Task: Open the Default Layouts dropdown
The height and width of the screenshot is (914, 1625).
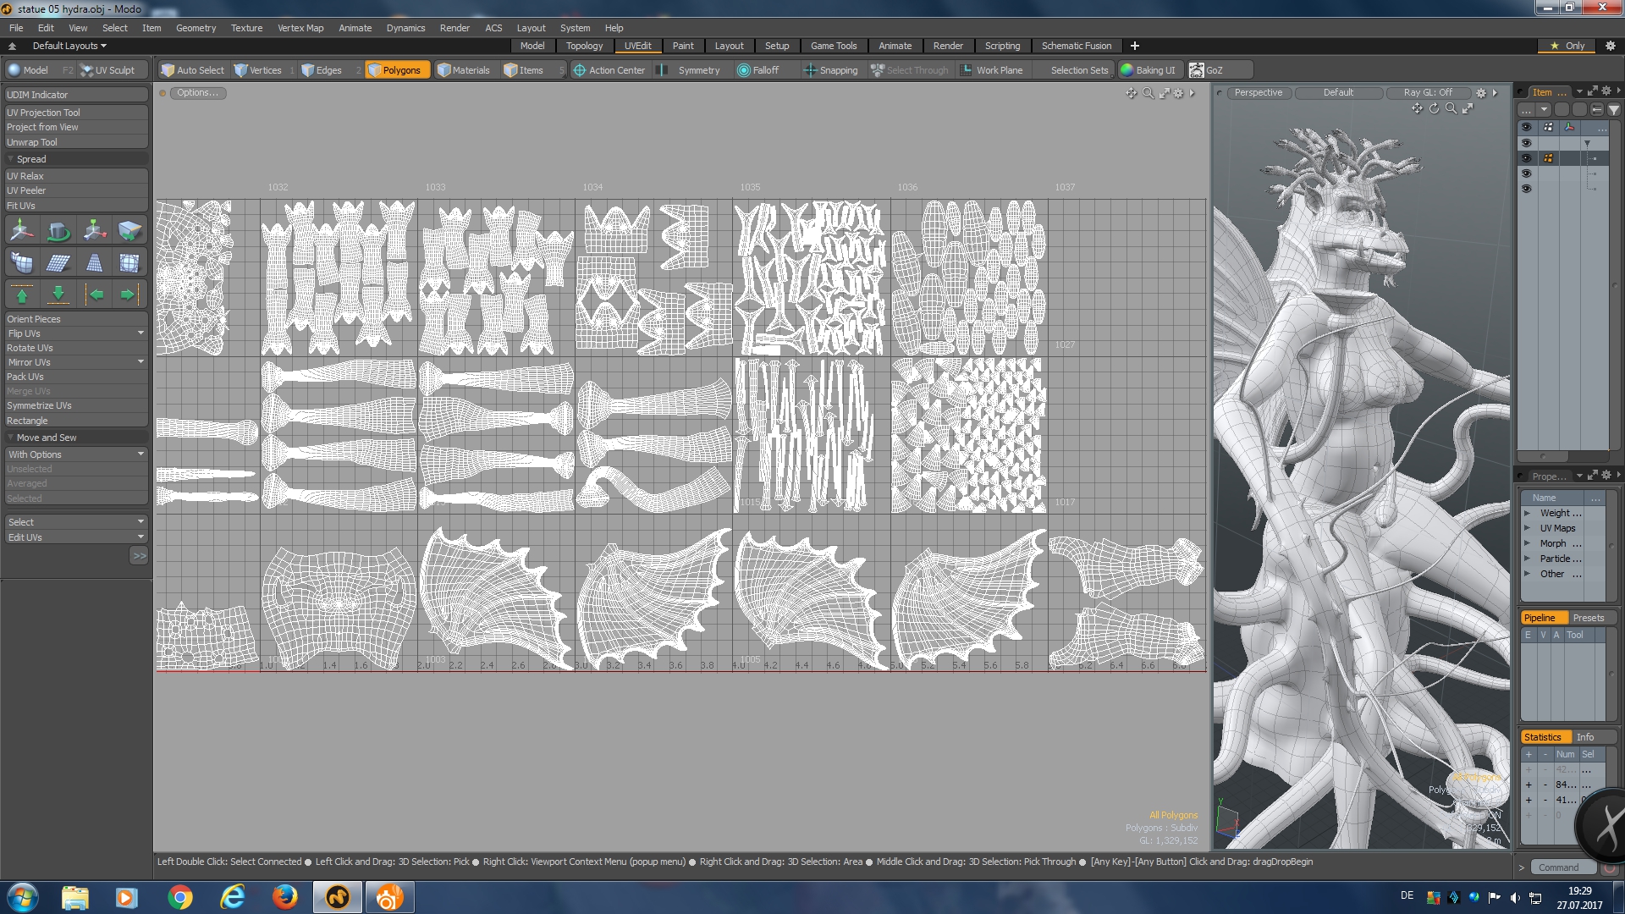Action: click(69, 46)
